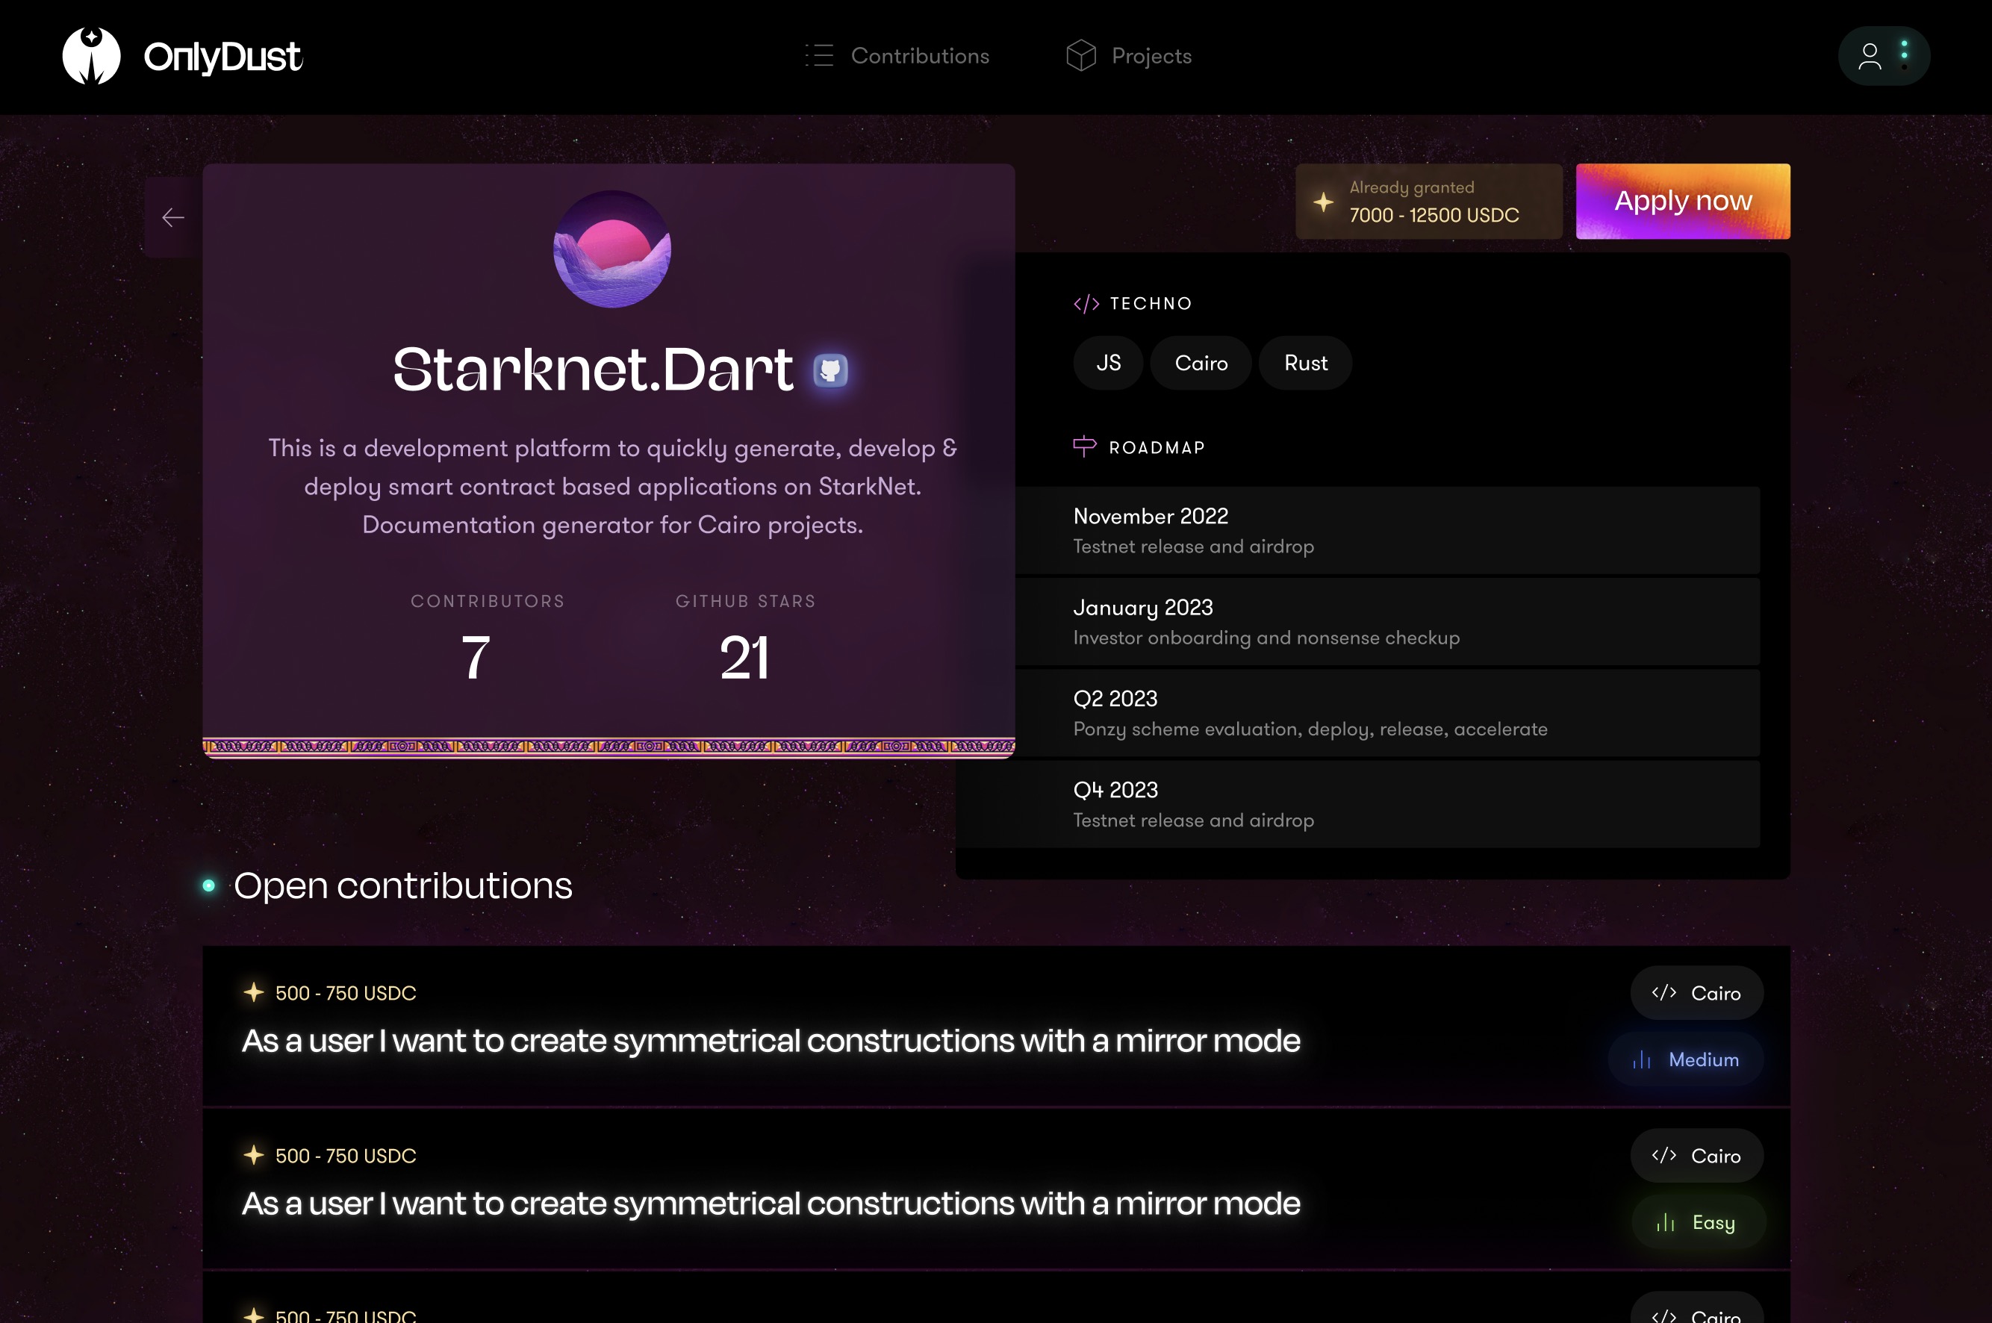This screenshot has width=1992, height=1323.
Task: Click the Projects cube icon
Action: 1081,56
